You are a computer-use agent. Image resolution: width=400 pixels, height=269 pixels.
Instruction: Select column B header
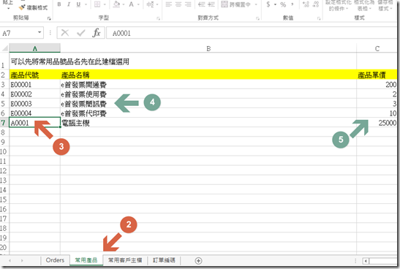pos(208,48)
